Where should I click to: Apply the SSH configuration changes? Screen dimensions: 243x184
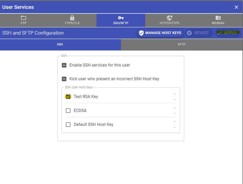228,33
